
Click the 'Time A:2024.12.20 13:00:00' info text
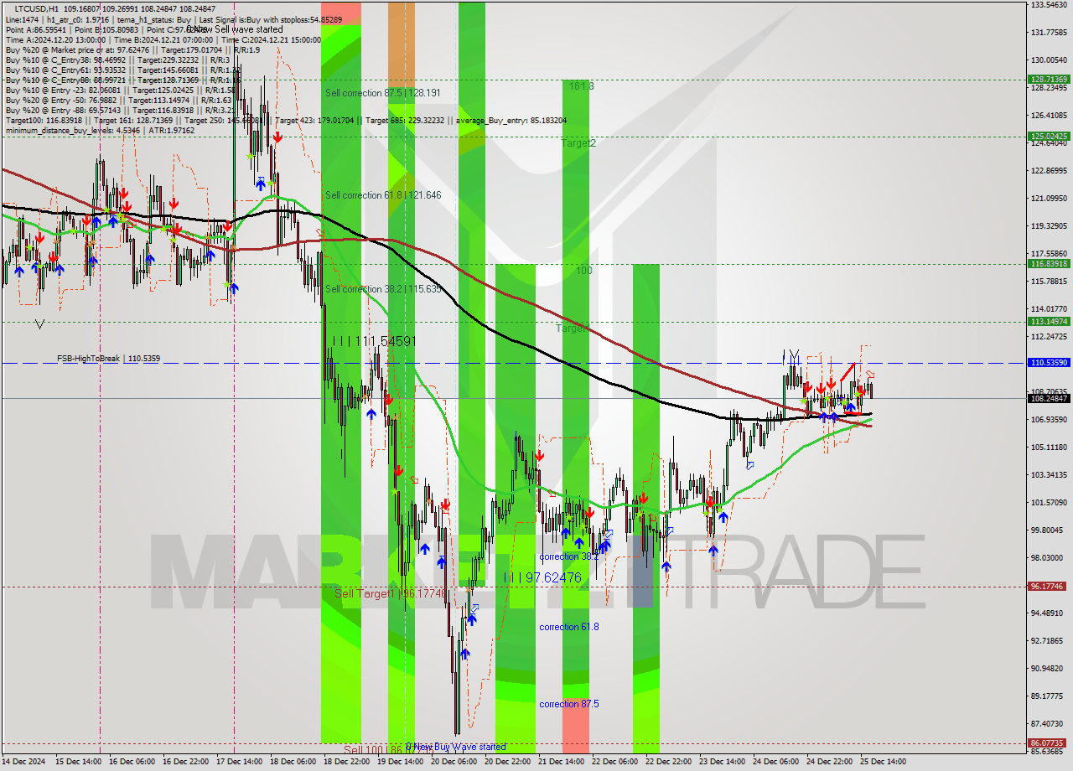click(54, 39)
